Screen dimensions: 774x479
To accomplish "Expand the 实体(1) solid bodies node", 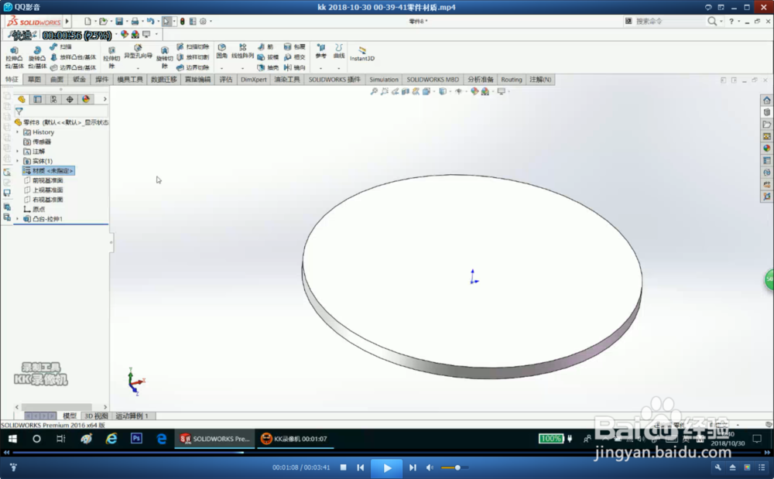I will (x=18, y=161).
